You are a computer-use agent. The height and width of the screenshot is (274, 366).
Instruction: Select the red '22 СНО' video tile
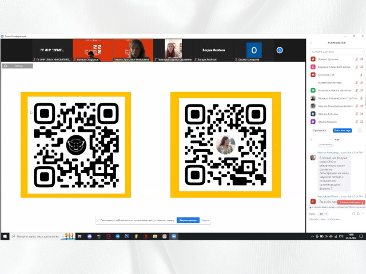pyautogui.click(x=93, y=50)
